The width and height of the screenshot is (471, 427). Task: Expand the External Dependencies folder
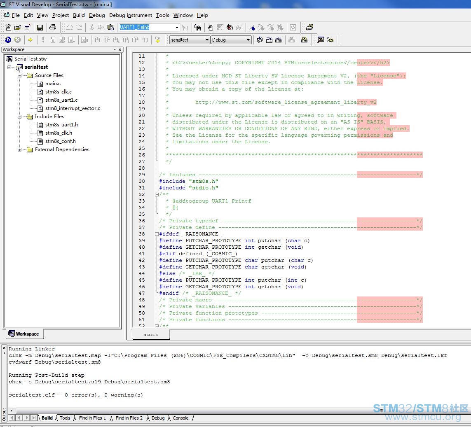point(19,149)
